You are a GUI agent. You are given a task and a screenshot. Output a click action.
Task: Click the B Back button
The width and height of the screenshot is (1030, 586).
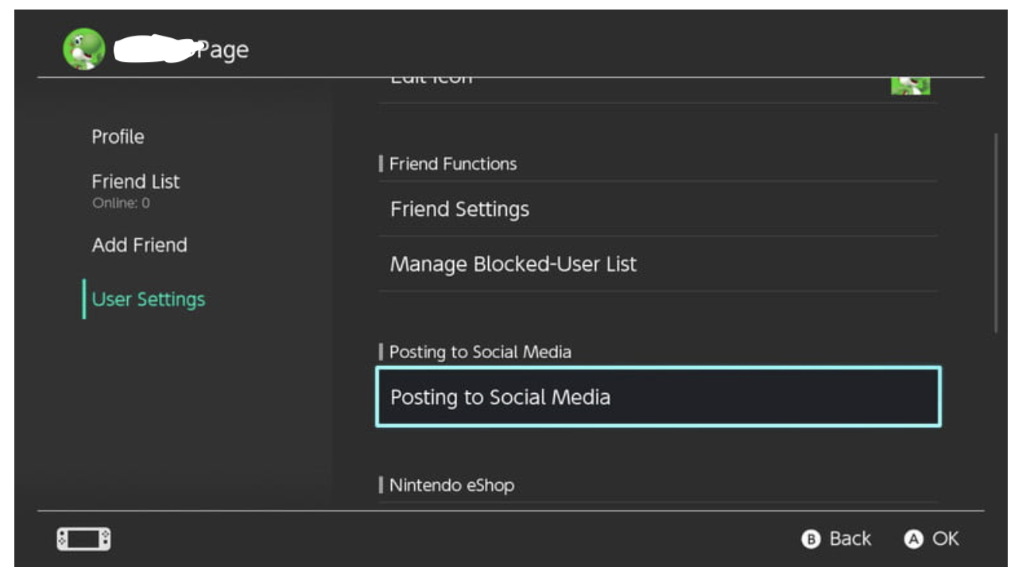pyautogui.click(x=836, y=539)
